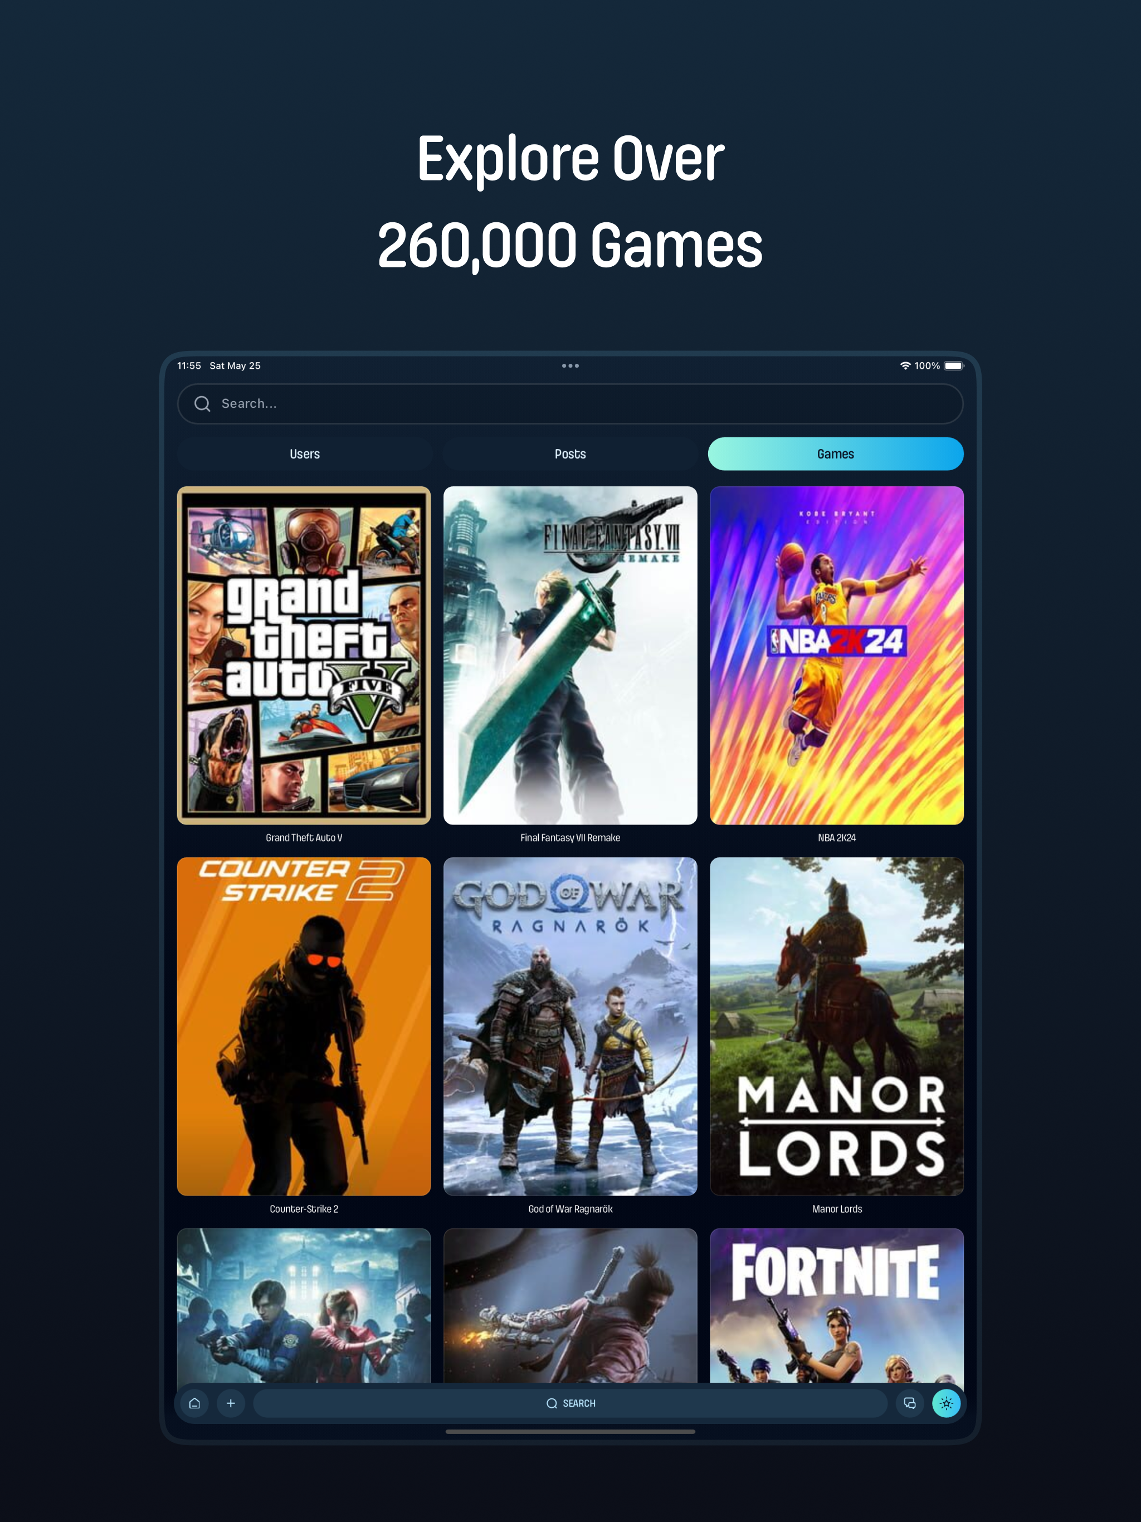This screenshot has width=1141, height=1522.
Task: Click the top Search... input field
Action: [570, 404]
